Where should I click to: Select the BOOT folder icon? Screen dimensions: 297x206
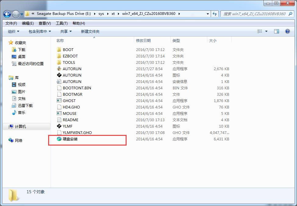coord(59,50)
